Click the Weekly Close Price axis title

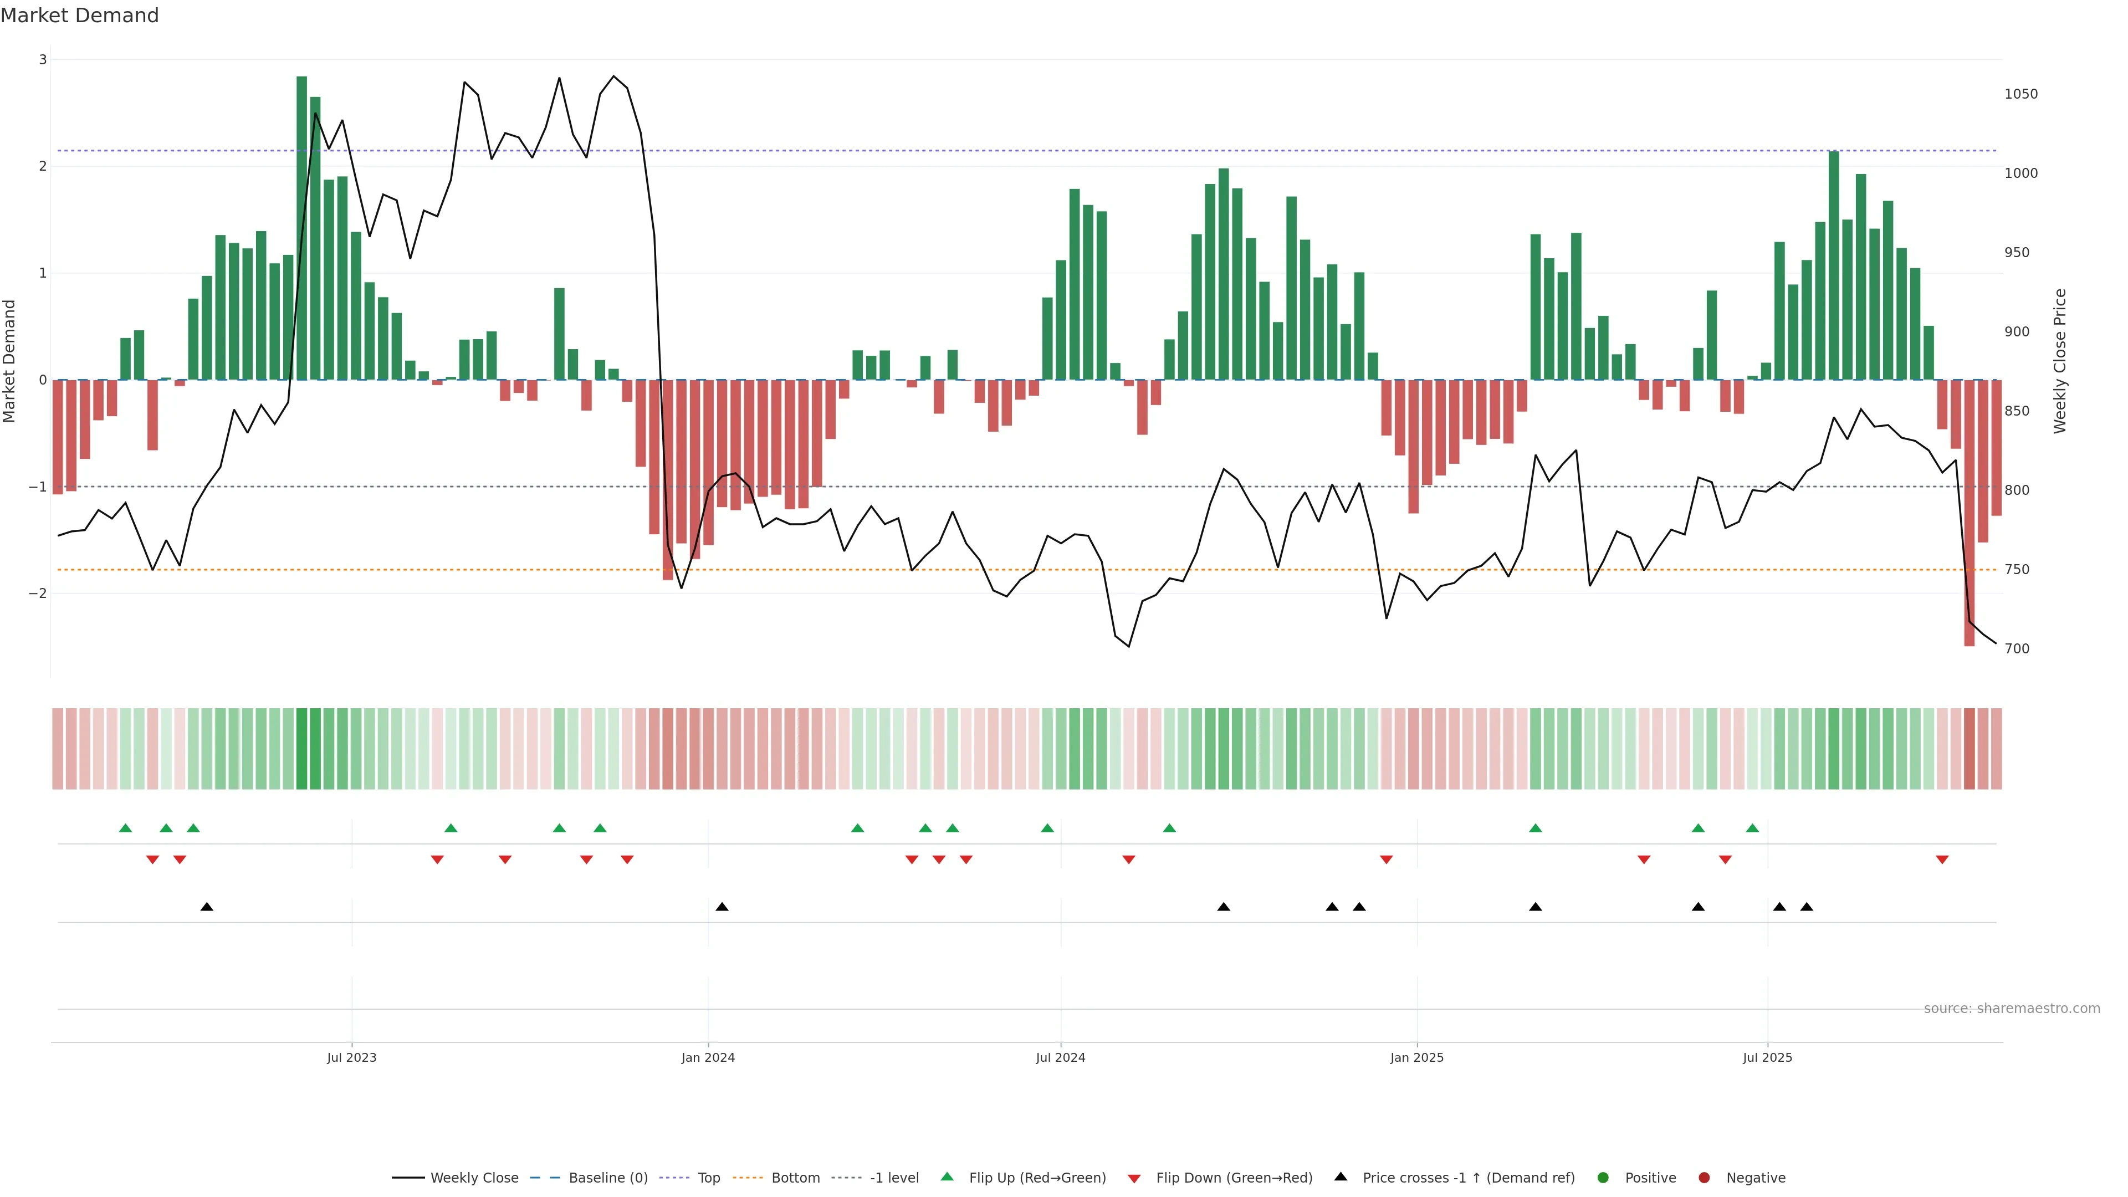(2059, 361)
